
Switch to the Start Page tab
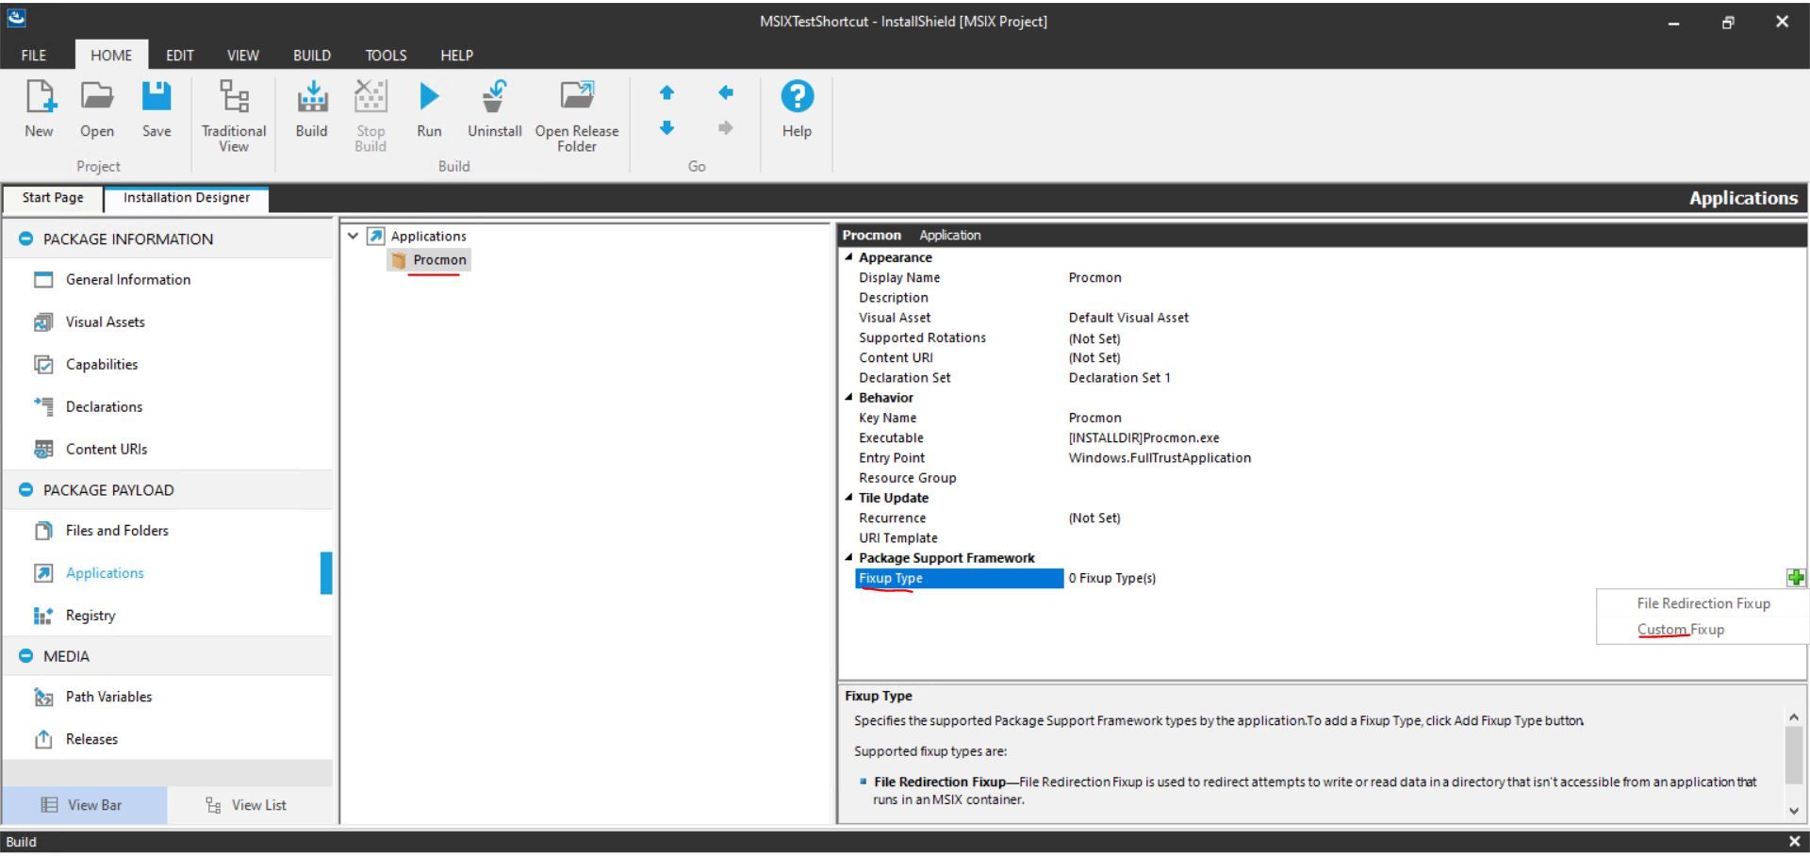click(x=52, y=198)
